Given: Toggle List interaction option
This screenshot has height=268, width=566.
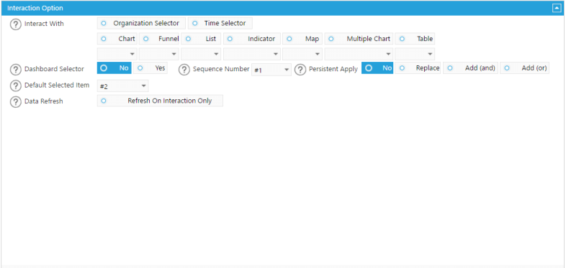Looking at the screenshot, I should [201, 39].
